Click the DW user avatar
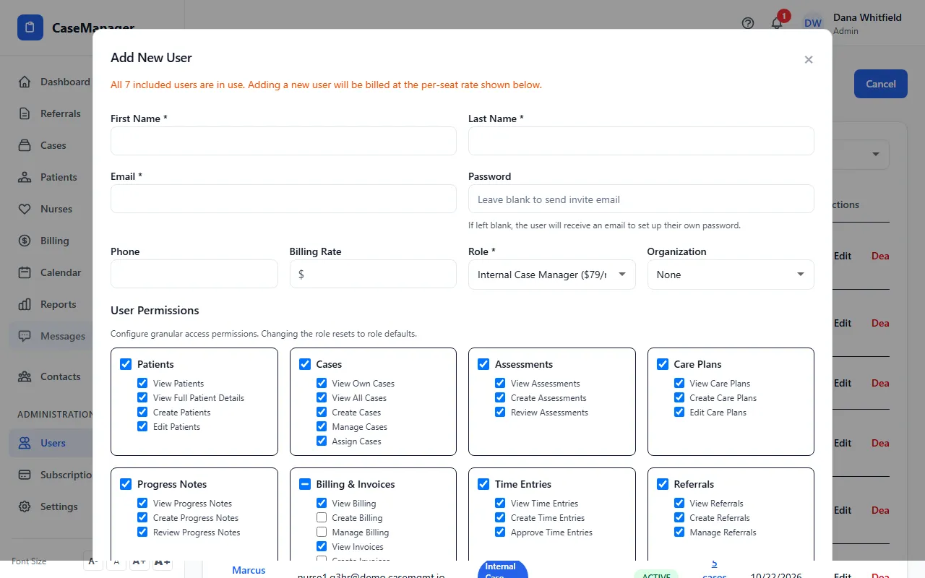925x578 pixels. coord(813,23)
